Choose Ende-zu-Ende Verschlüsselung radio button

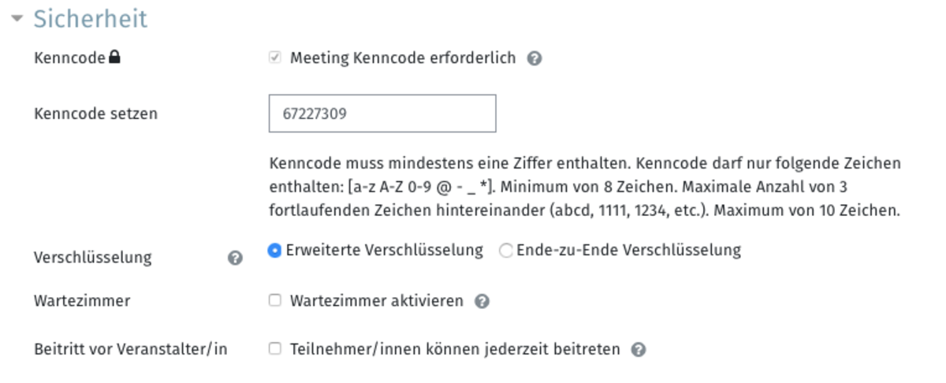tap(506, 251)
